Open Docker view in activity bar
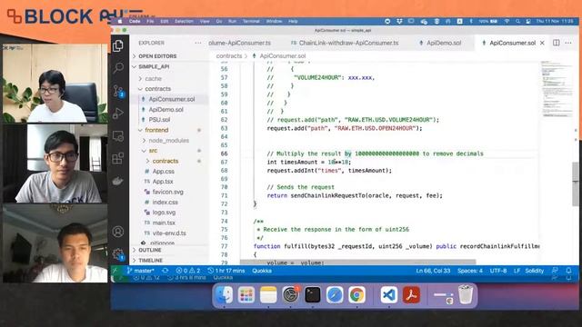This screenshot has height=327, width=582. click(118, 182)
